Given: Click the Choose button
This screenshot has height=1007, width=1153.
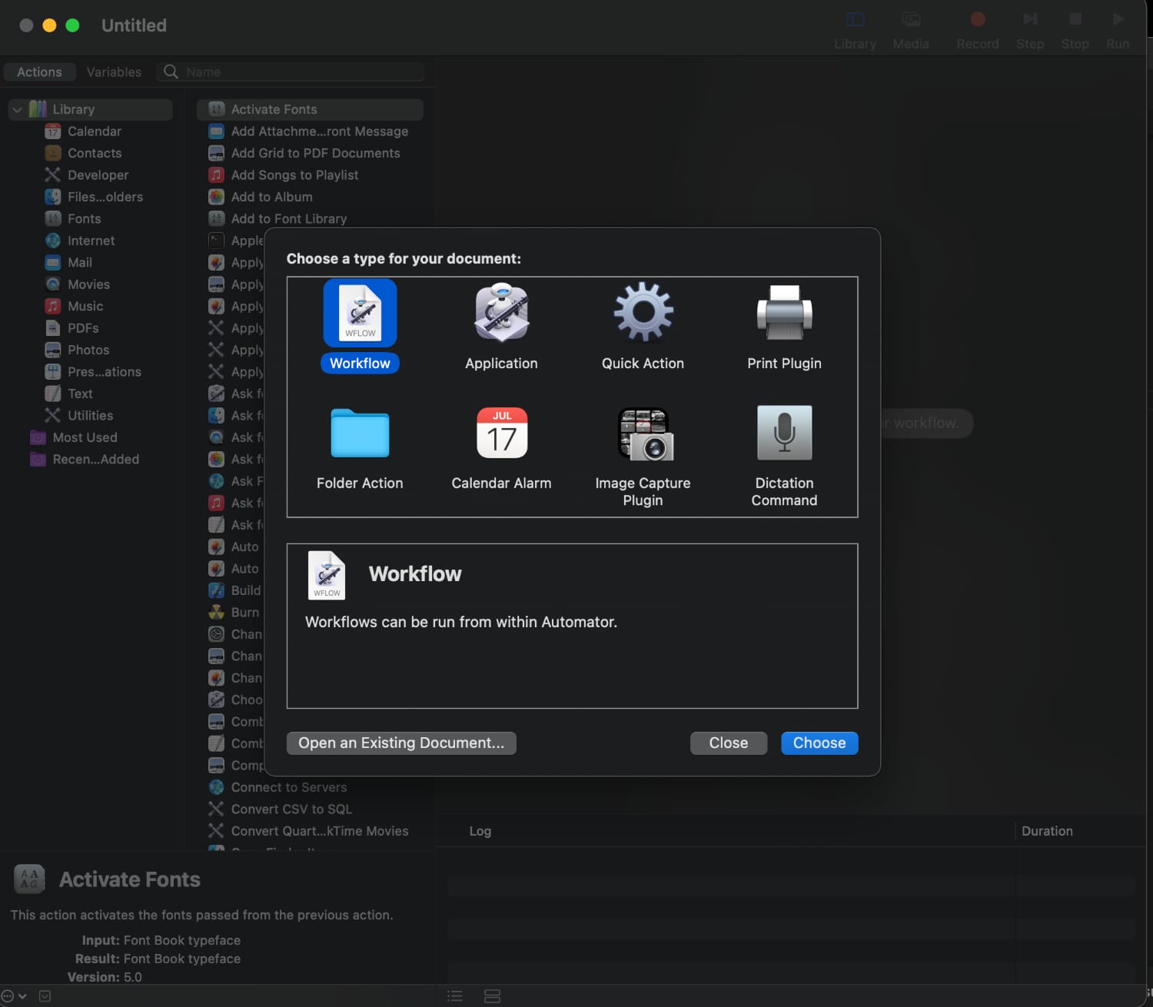Looking at the screenshot, I should (819, 743).
